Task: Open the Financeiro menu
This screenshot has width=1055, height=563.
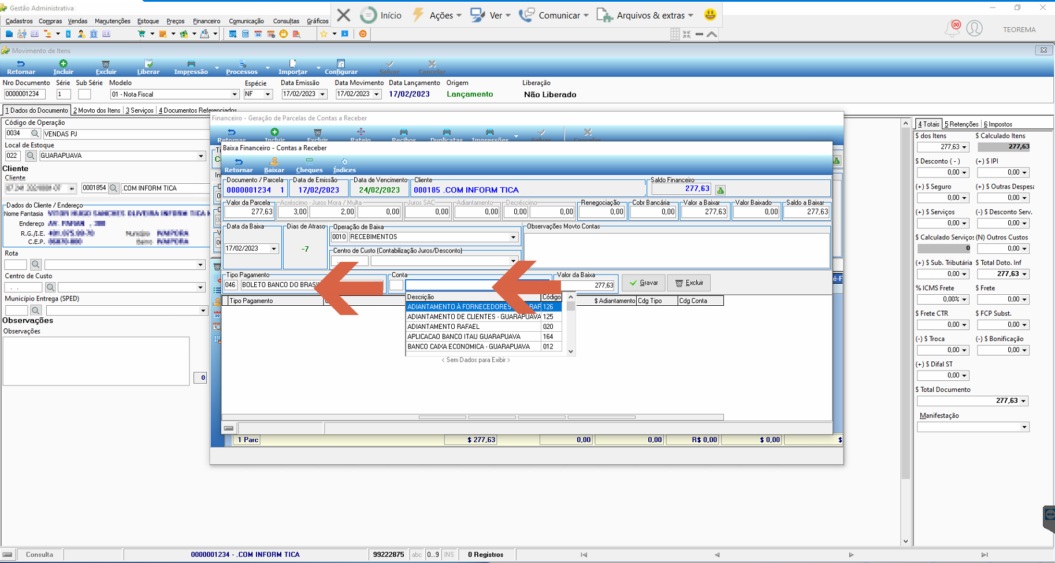Action: (206, 21)
